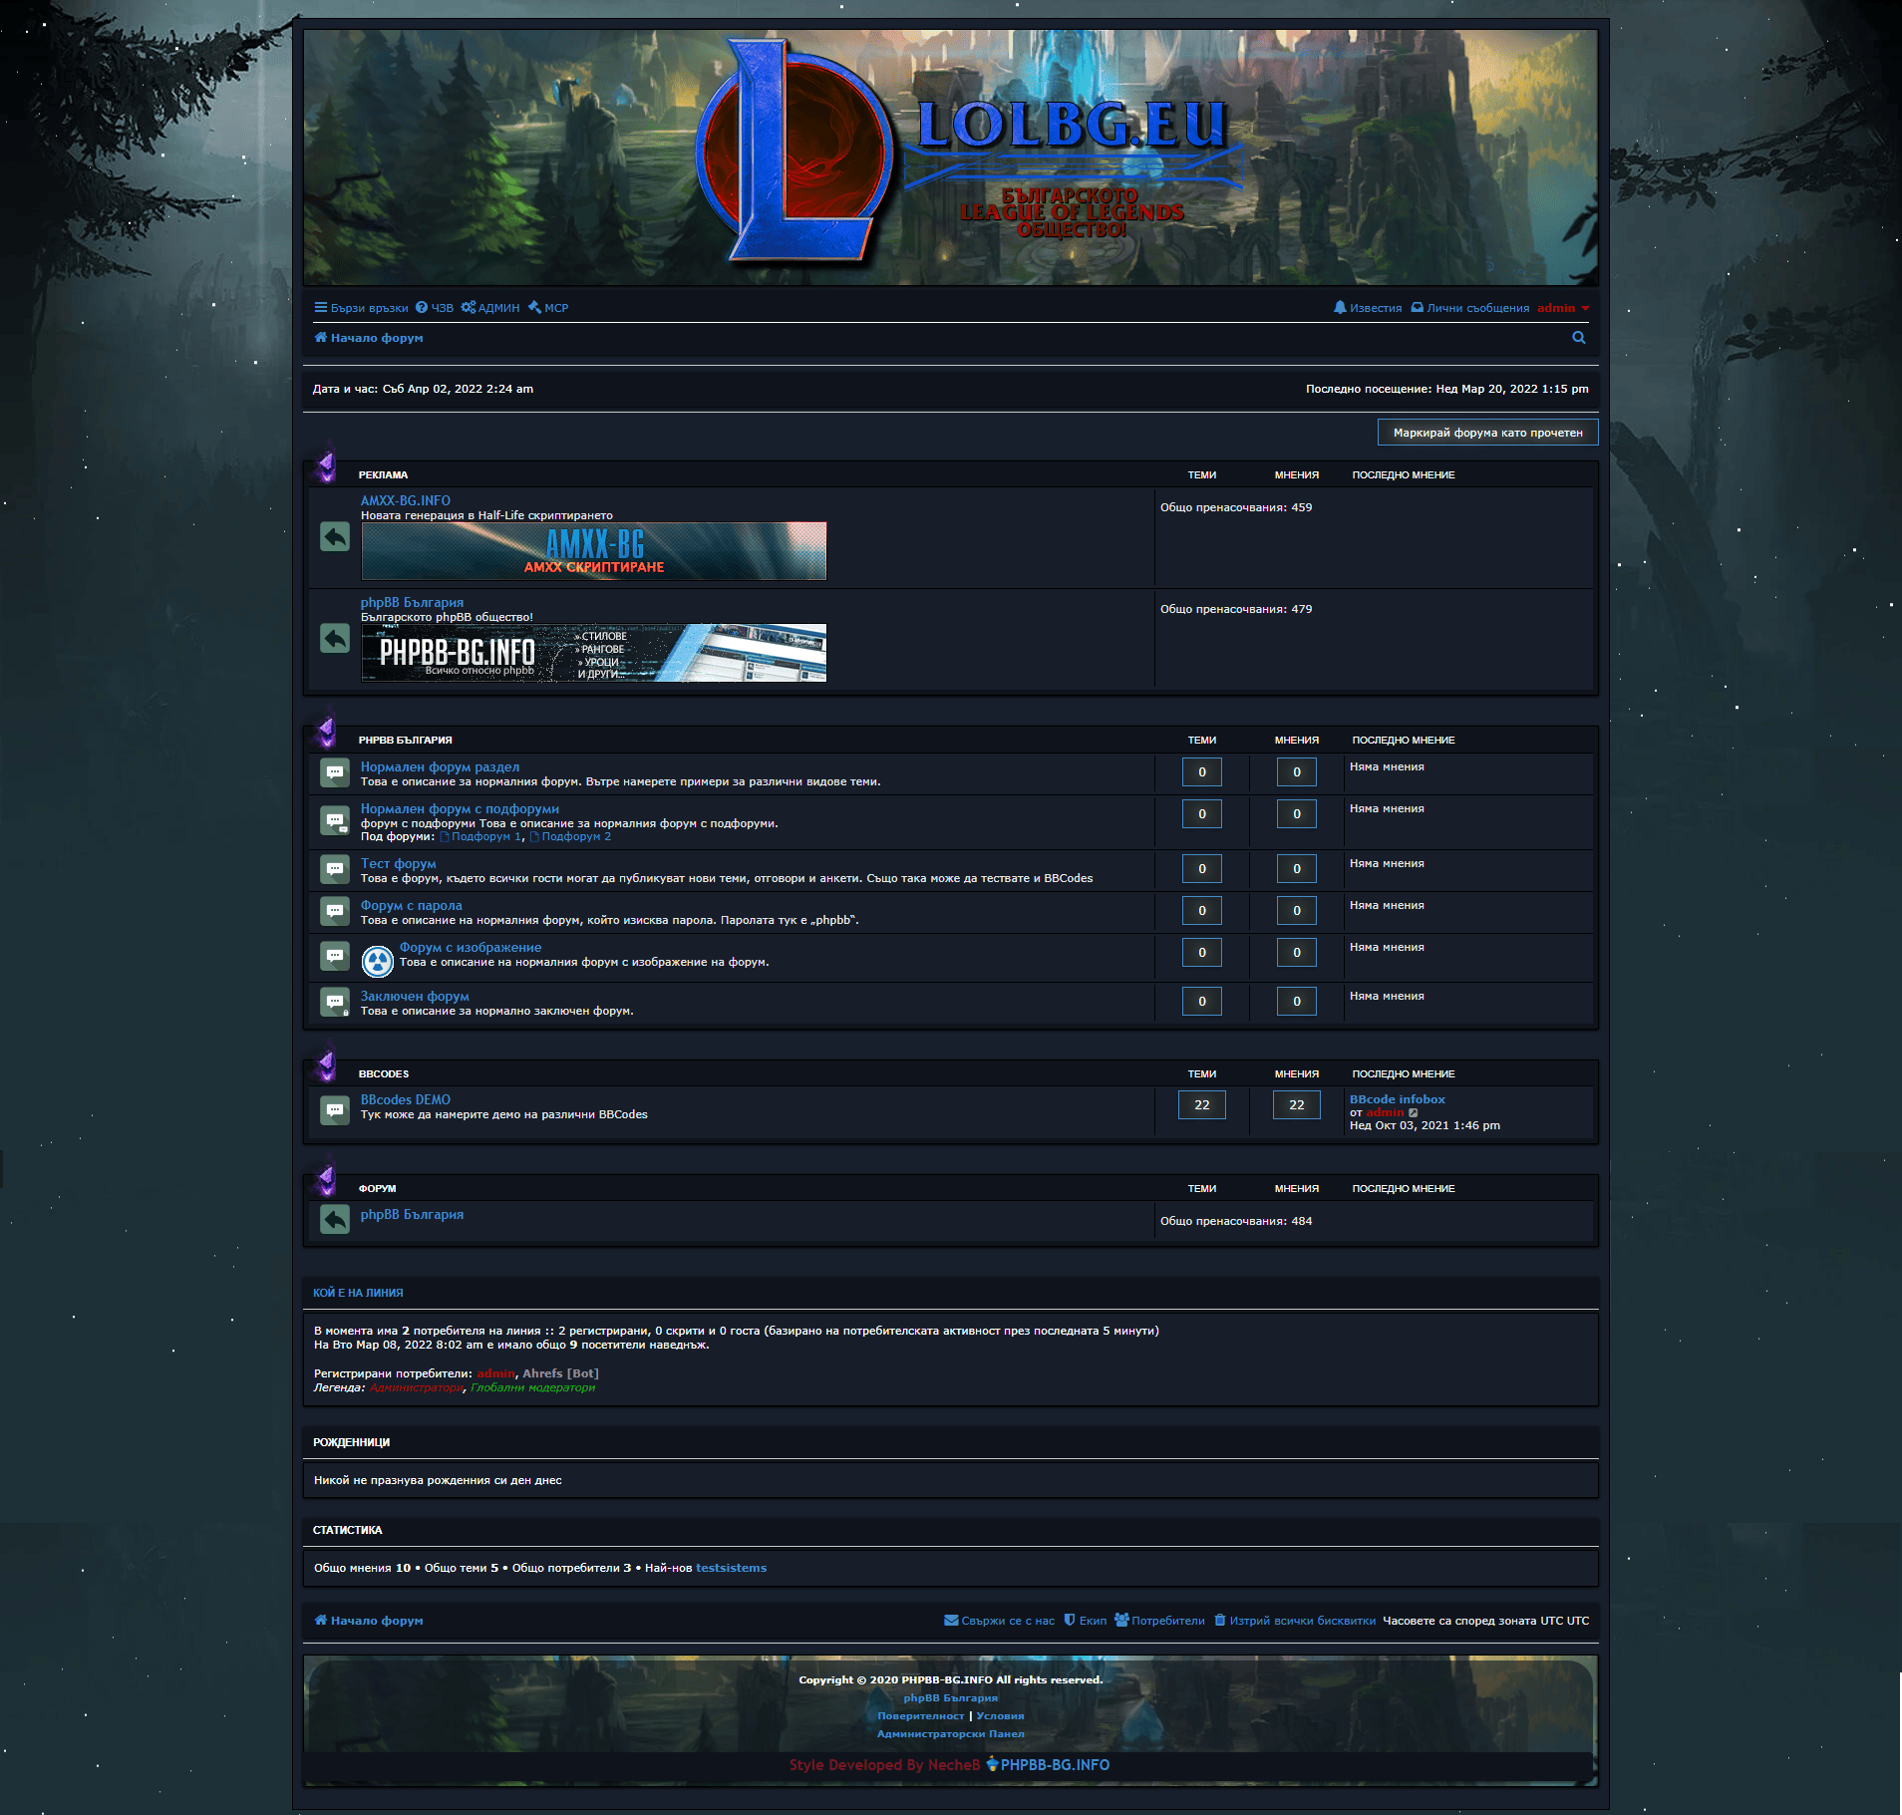
Task: Open Форум с изображение link
Action: point(471,947)
